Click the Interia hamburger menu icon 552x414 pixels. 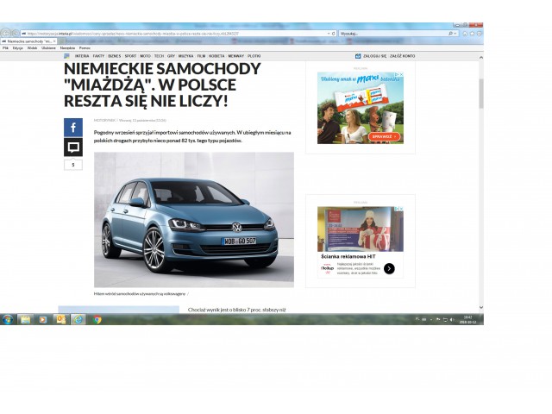(x=66, y=55)
